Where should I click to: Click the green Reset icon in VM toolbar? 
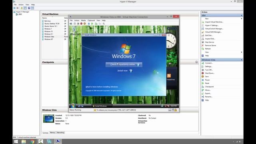tap(92, 24)
